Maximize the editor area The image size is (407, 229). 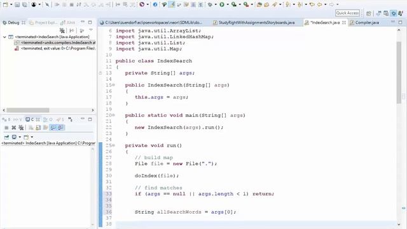pyautogui.click(x=400, y=23)
